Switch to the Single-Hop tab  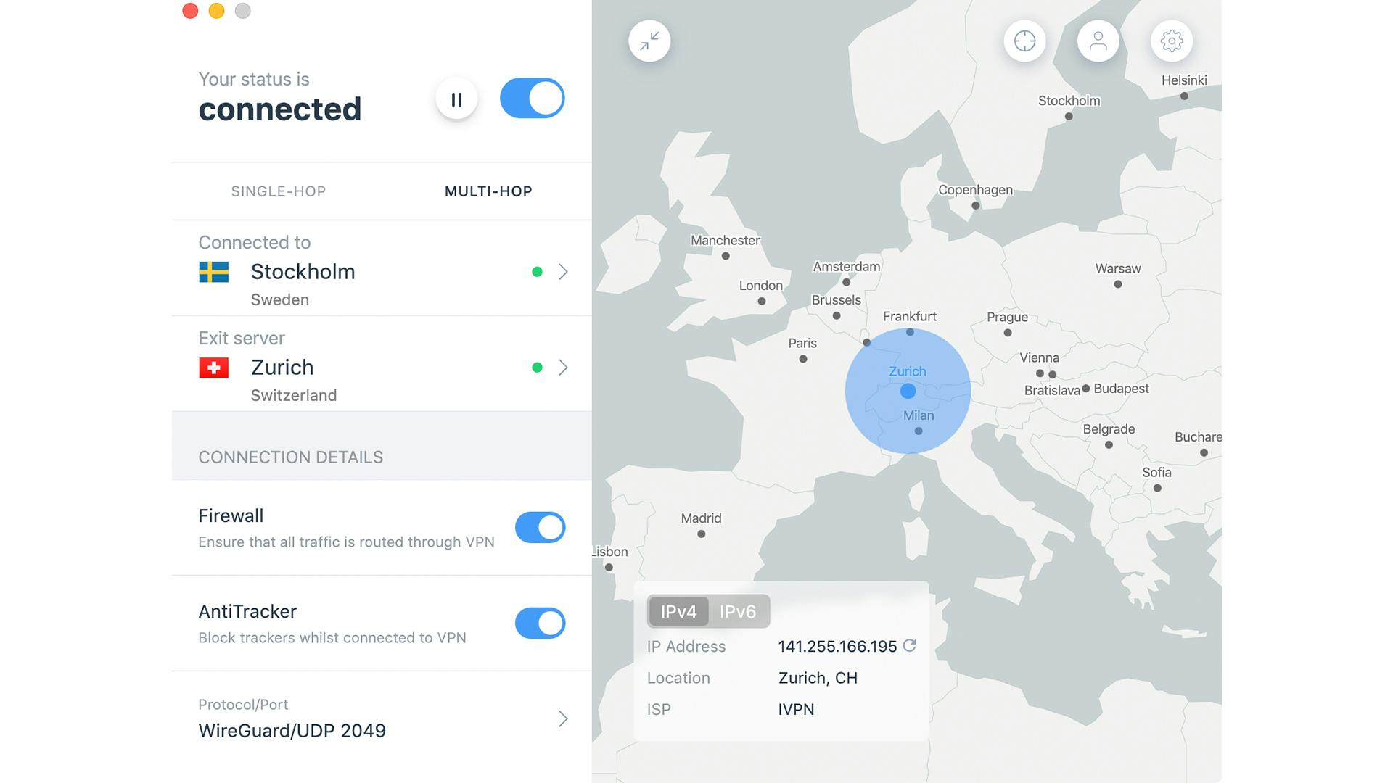[279, 191]
